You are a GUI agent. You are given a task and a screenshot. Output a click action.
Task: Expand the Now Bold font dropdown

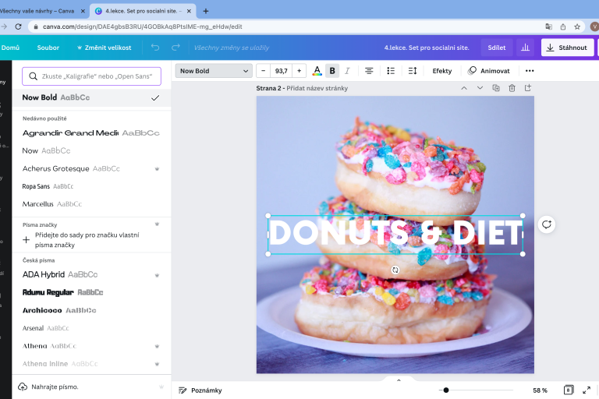point(213,71)
